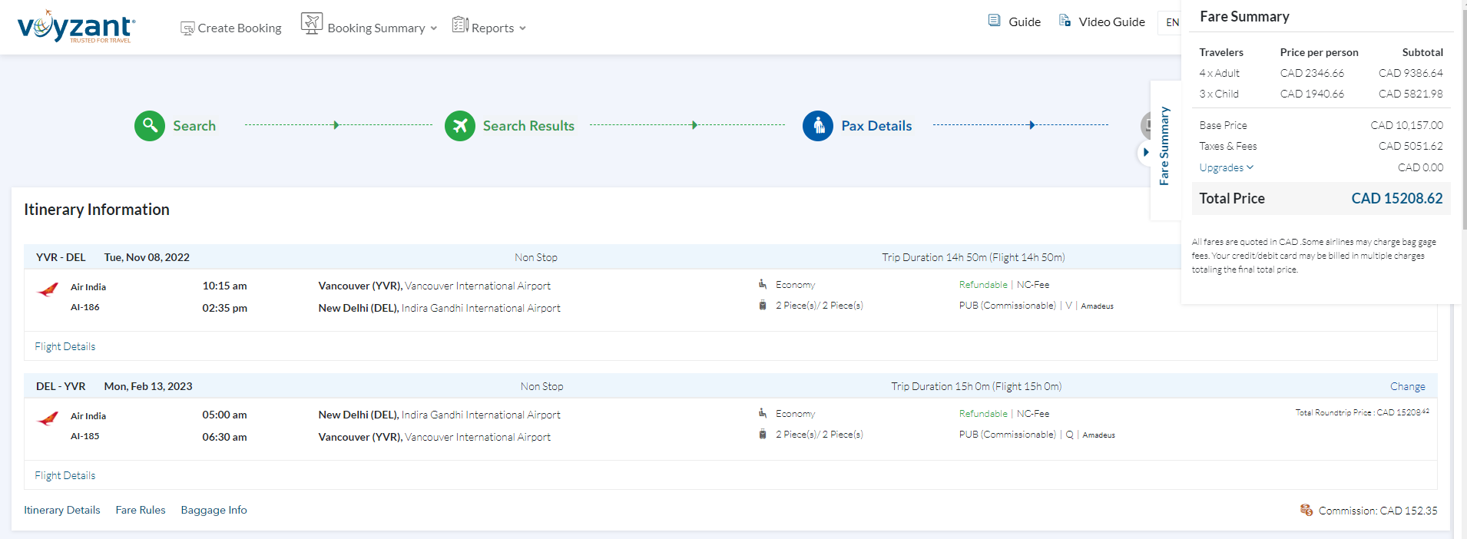The width and height of the screenshot is (1467, 539).
Task: Open the Baggage Info tab
Action: click(x=214, y=510)
